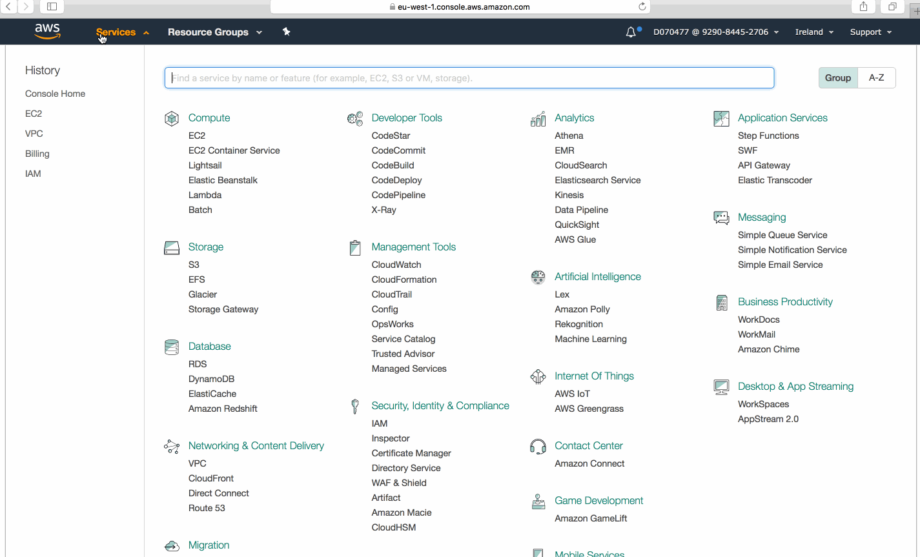920x557 pixels.
Task: Click the Migration category icon
Action: 172,546
